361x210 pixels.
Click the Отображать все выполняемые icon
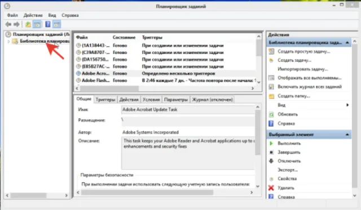click(271, 78)
